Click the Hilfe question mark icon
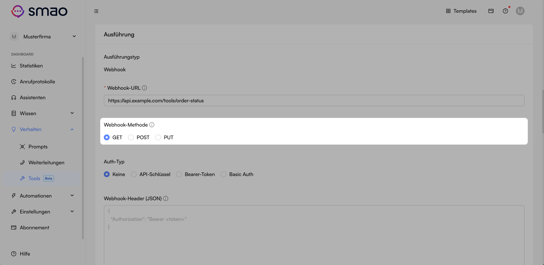The image size is (544, 265). coord(14,254)
